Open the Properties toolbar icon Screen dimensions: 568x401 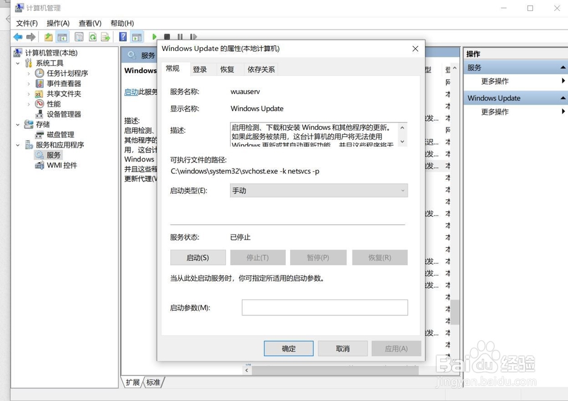[x=78, y=37]
